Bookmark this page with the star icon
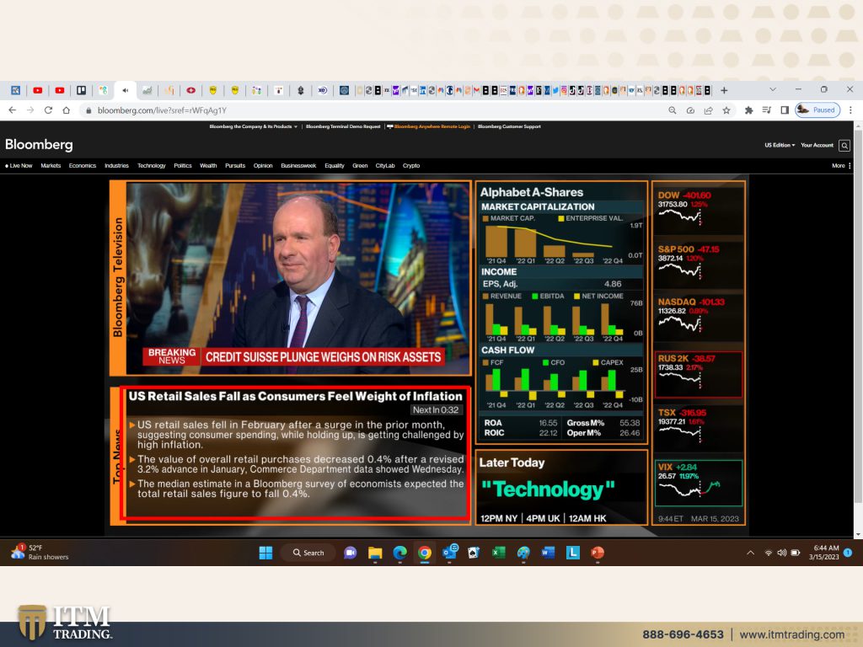This screenshot has width=863, height=647. (x=726, y=110)
